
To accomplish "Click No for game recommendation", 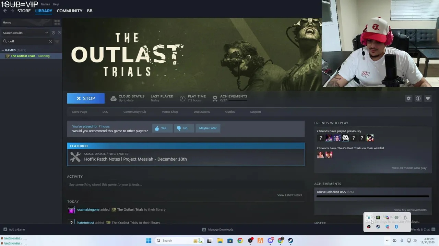I will point(184,128).
